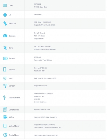Click the 2600mAh battery capacity text

(x=38, y=57)
